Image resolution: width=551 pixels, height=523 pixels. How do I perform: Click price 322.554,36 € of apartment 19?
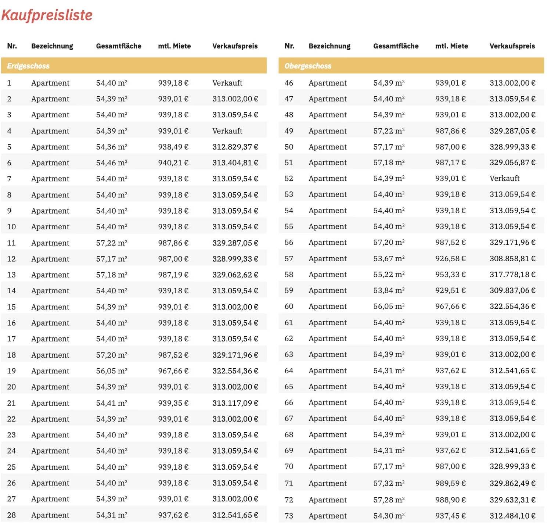tap(235, 371)
